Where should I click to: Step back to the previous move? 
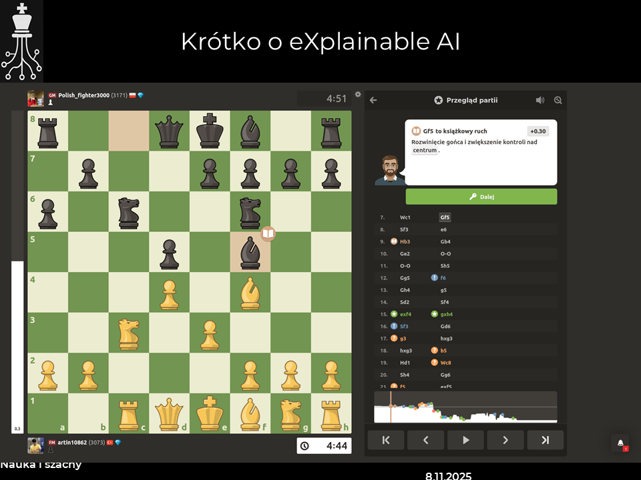coord(425,440)
